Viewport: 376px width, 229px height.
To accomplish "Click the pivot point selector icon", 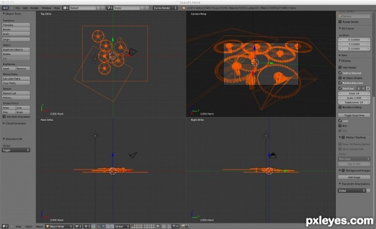I will coord(87,226).
